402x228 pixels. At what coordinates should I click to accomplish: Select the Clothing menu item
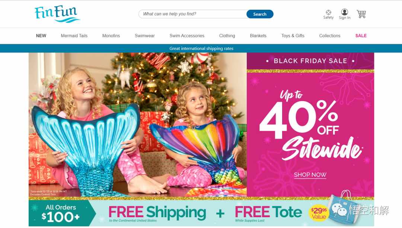(227, 36)
